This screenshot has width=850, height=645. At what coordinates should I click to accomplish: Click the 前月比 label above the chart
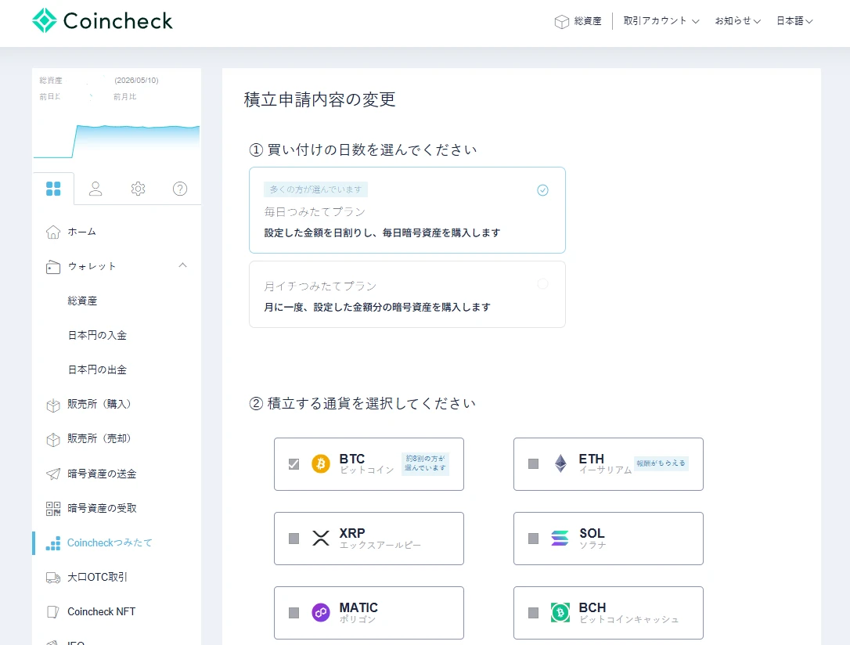tap(124, 96)
